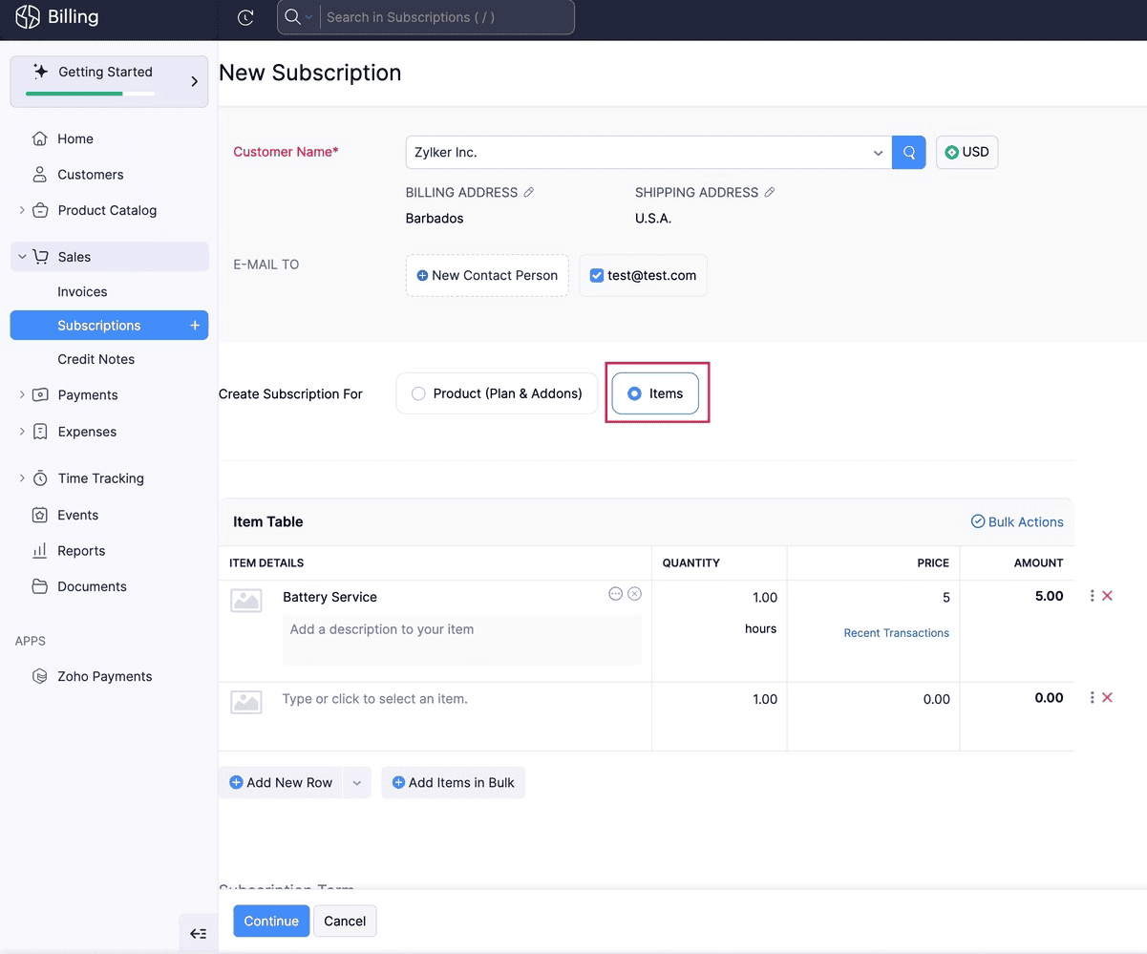This screenshot has height=954, width=1147.
Task: Edit shipping address pencil icon
Action: (770, 193)
